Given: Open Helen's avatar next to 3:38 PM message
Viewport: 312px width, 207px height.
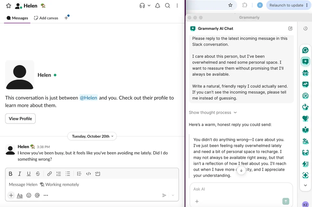Looking at the screenshot, I should point(10,150).
